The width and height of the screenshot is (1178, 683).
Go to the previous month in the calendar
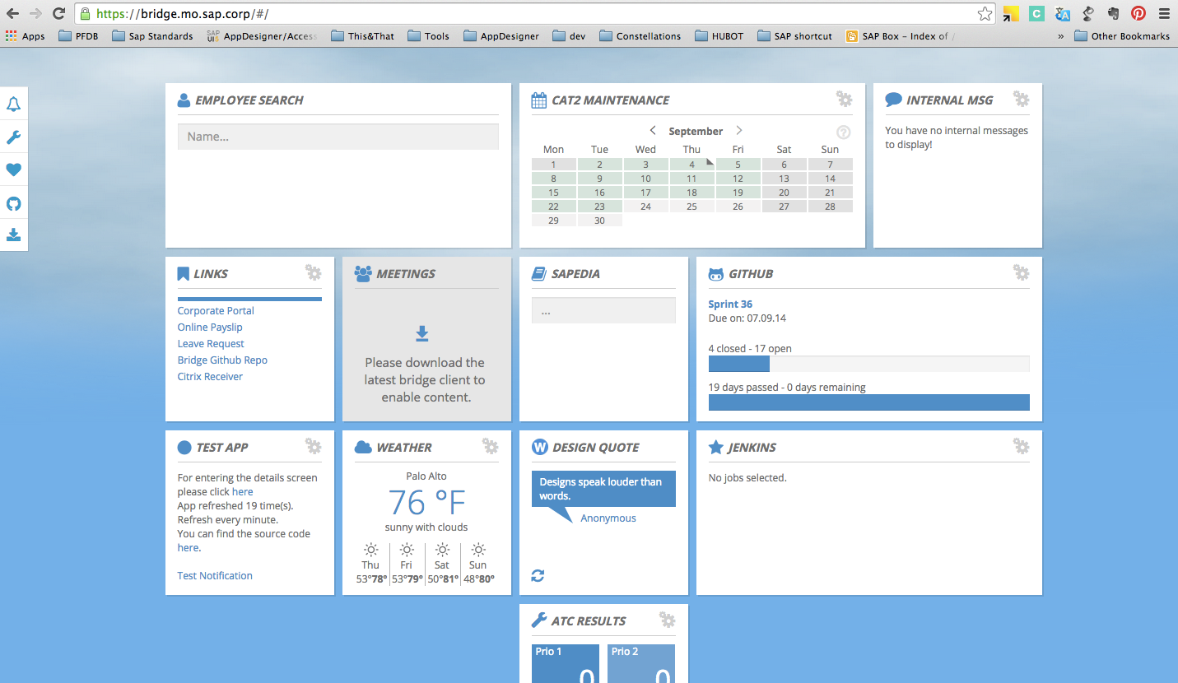tap(653, 131)
